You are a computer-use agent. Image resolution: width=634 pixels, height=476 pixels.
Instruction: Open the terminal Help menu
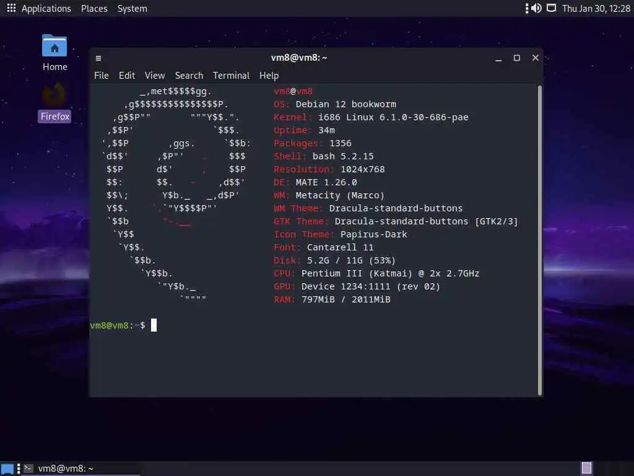(x=269, y=76)
